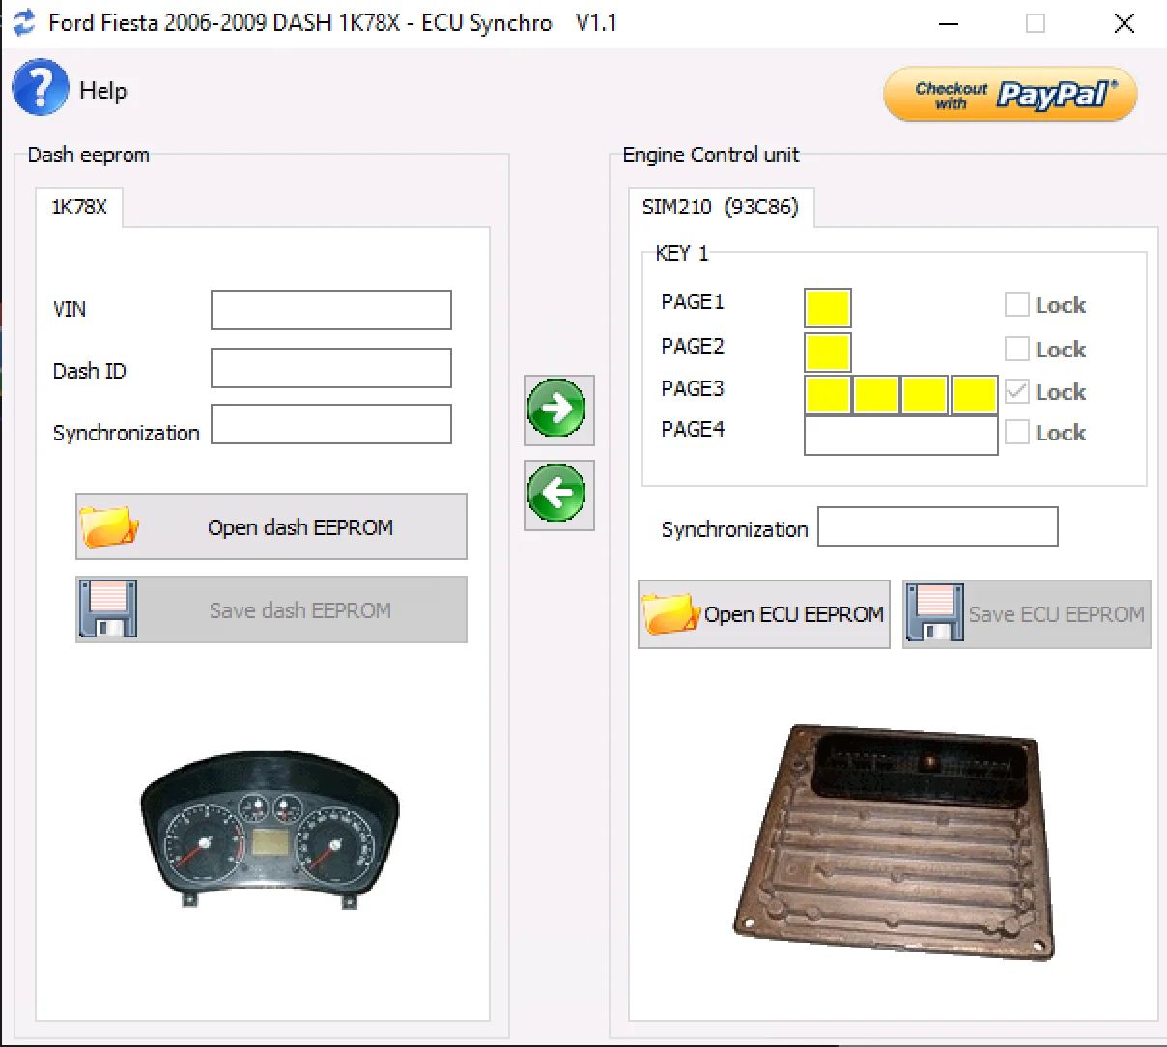1167x1047 pixels.
Task: Click Open dash EEPROM button
Action: pos(271,527)
